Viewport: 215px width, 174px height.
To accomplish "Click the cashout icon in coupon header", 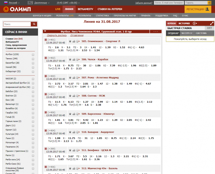I will [x=195, y=23].
